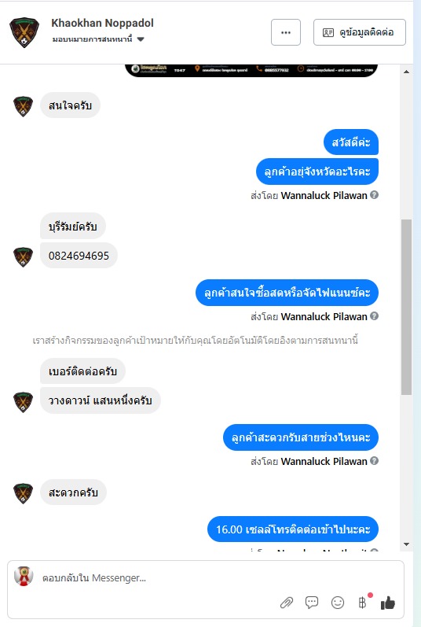The height and width of the screenshot is (627, 421).
Task: Click the Baht payment request icon
Action: point(362,602)
